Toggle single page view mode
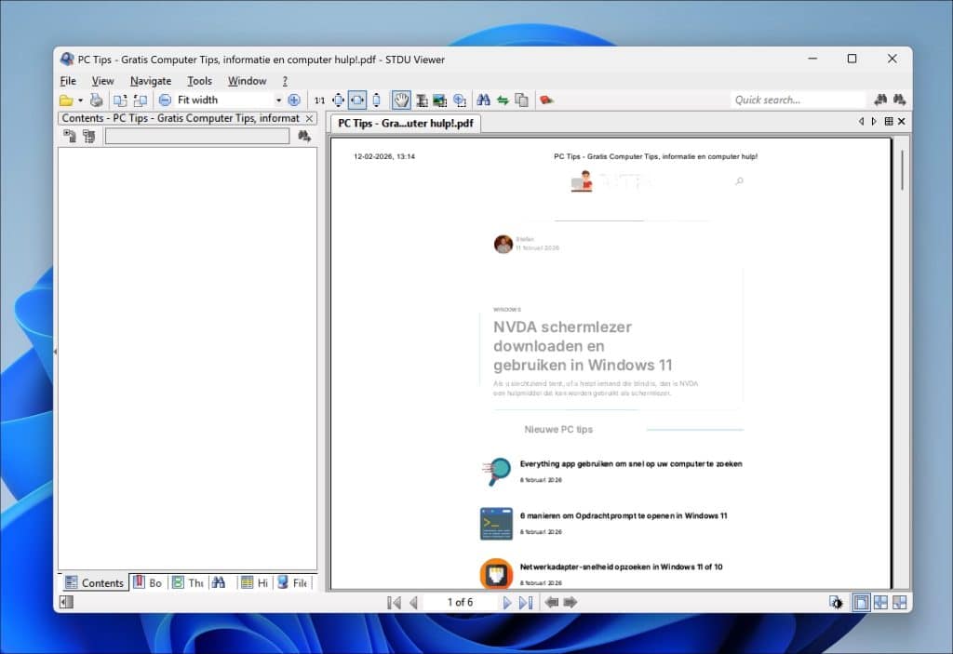953x654 pixels. [860, 602]
